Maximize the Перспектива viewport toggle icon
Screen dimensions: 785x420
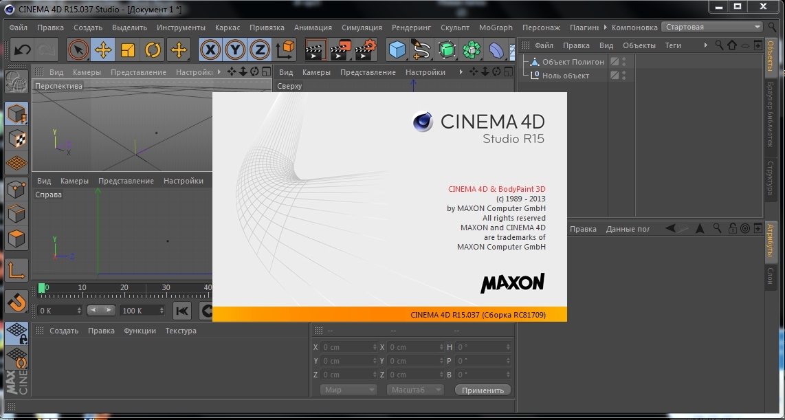coord(266,72)
